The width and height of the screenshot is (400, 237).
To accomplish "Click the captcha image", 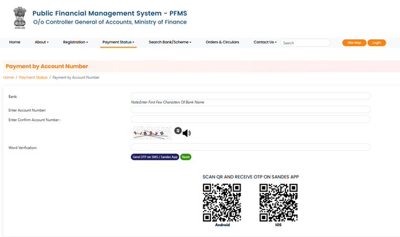I will (152, 133).
